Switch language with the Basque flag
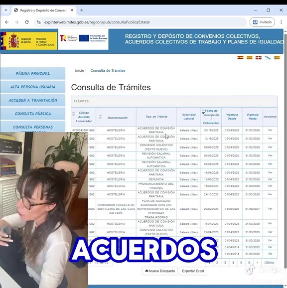This screenshot has height=288, width=287. click(x=259, y=58)
